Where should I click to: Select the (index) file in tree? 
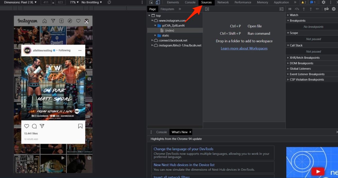pyautogui.click(x=169, y=31)
